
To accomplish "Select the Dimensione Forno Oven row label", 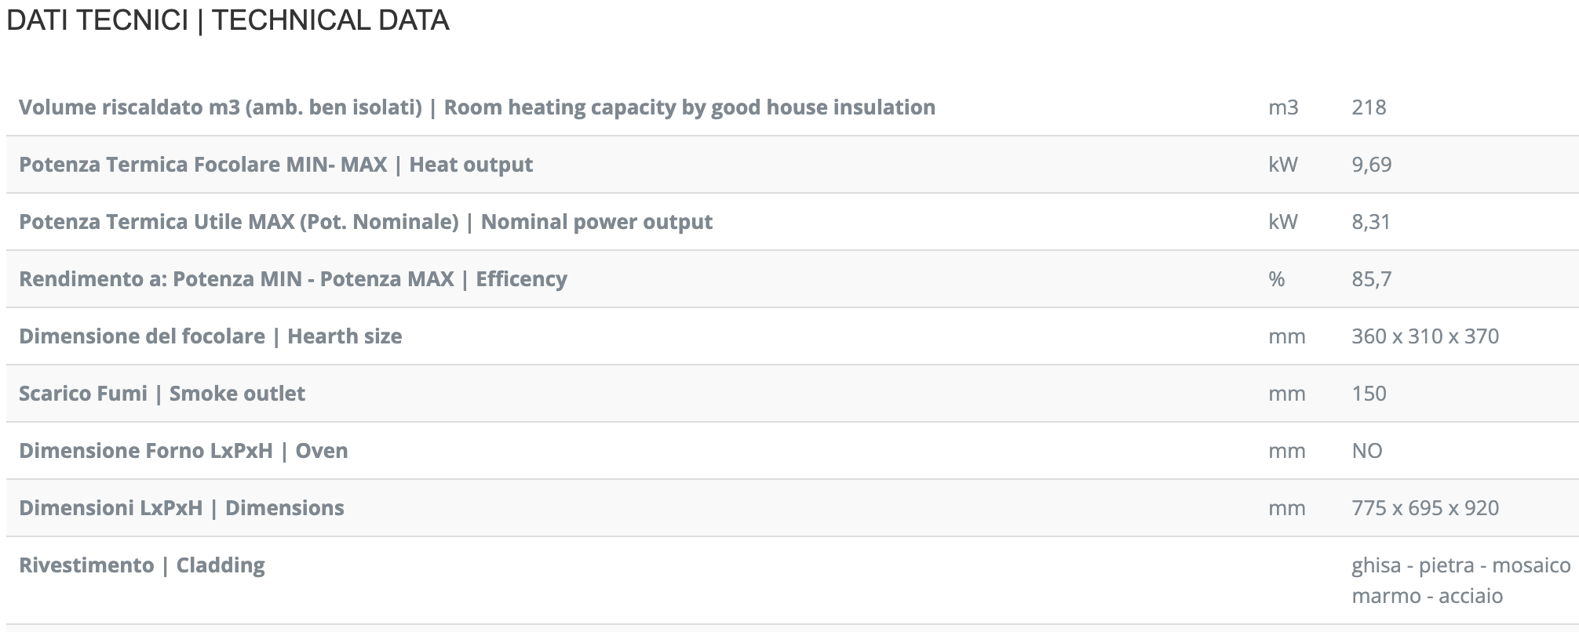I will coord(183,451).
